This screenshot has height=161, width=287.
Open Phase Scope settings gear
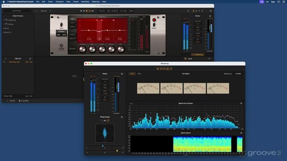pos(122,117)
